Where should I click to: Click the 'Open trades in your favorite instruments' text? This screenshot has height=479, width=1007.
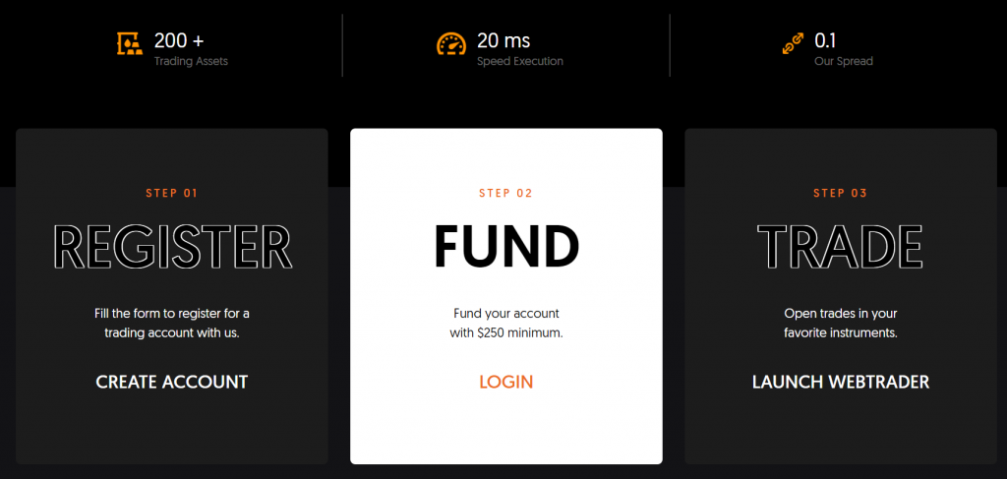[841, 324]
